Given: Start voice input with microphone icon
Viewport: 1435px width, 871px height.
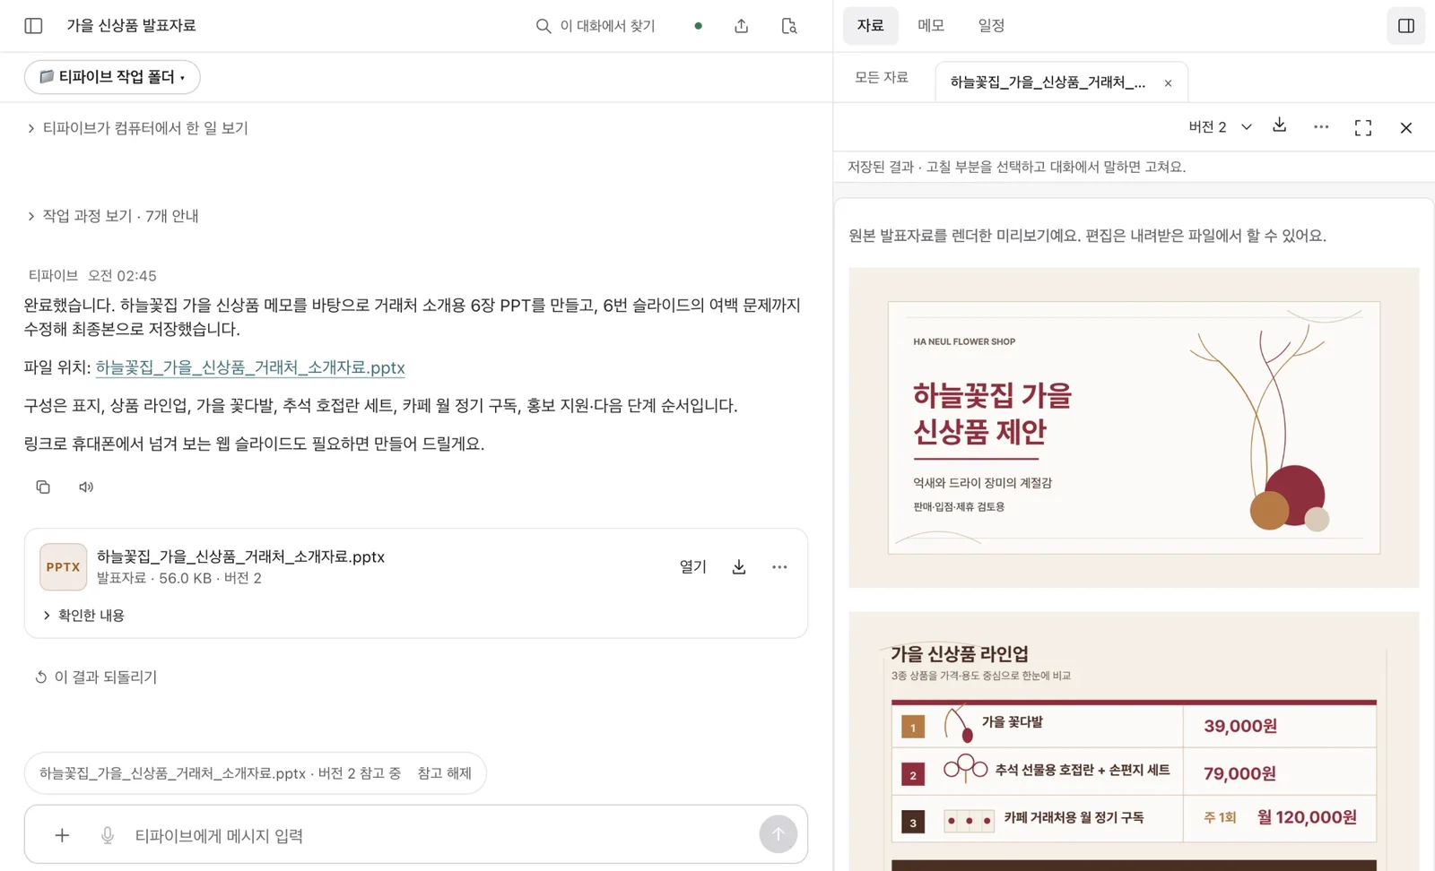Looking at the screenshot, I should [x=108, y=835].
